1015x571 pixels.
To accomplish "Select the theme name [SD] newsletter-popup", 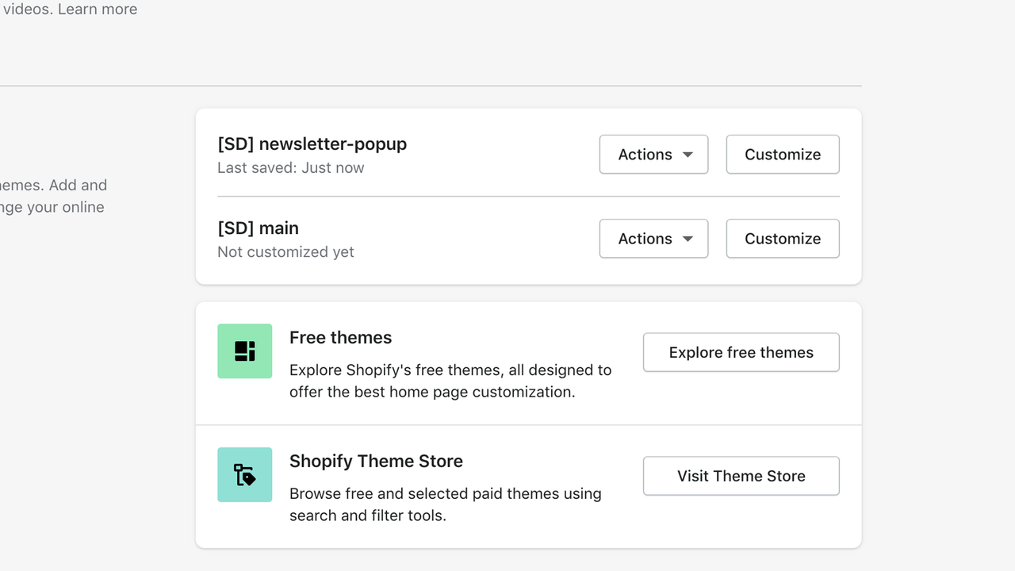I will click(x=312, y=144).
